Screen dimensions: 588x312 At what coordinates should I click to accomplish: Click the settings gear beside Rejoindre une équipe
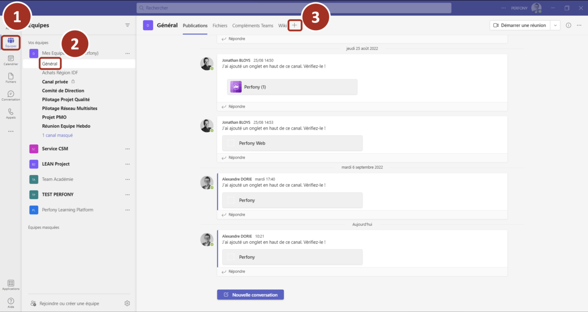[127, 303]
